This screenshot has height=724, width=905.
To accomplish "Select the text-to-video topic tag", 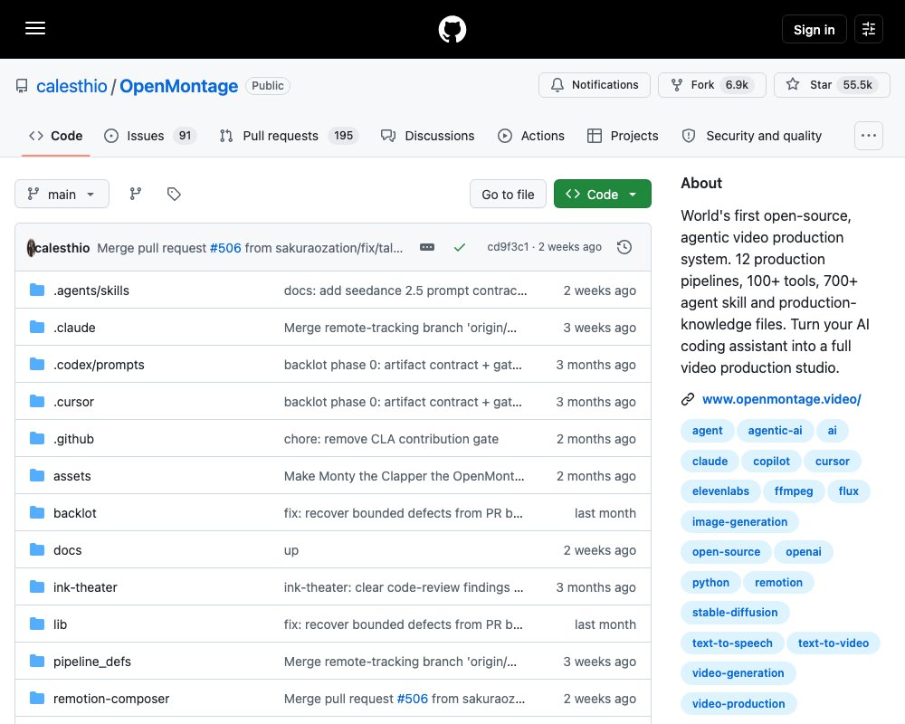I will pyautogui.click(x=833, y=643).
